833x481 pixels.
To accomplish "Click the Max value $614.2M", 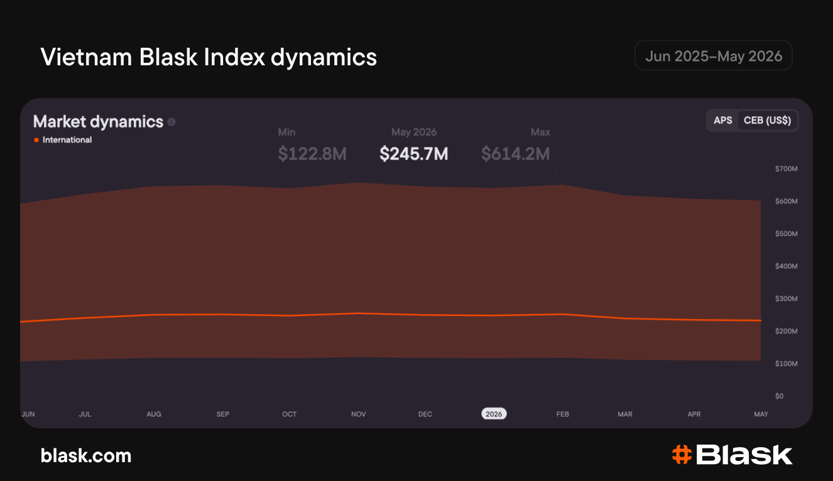I will coord(516,154).
